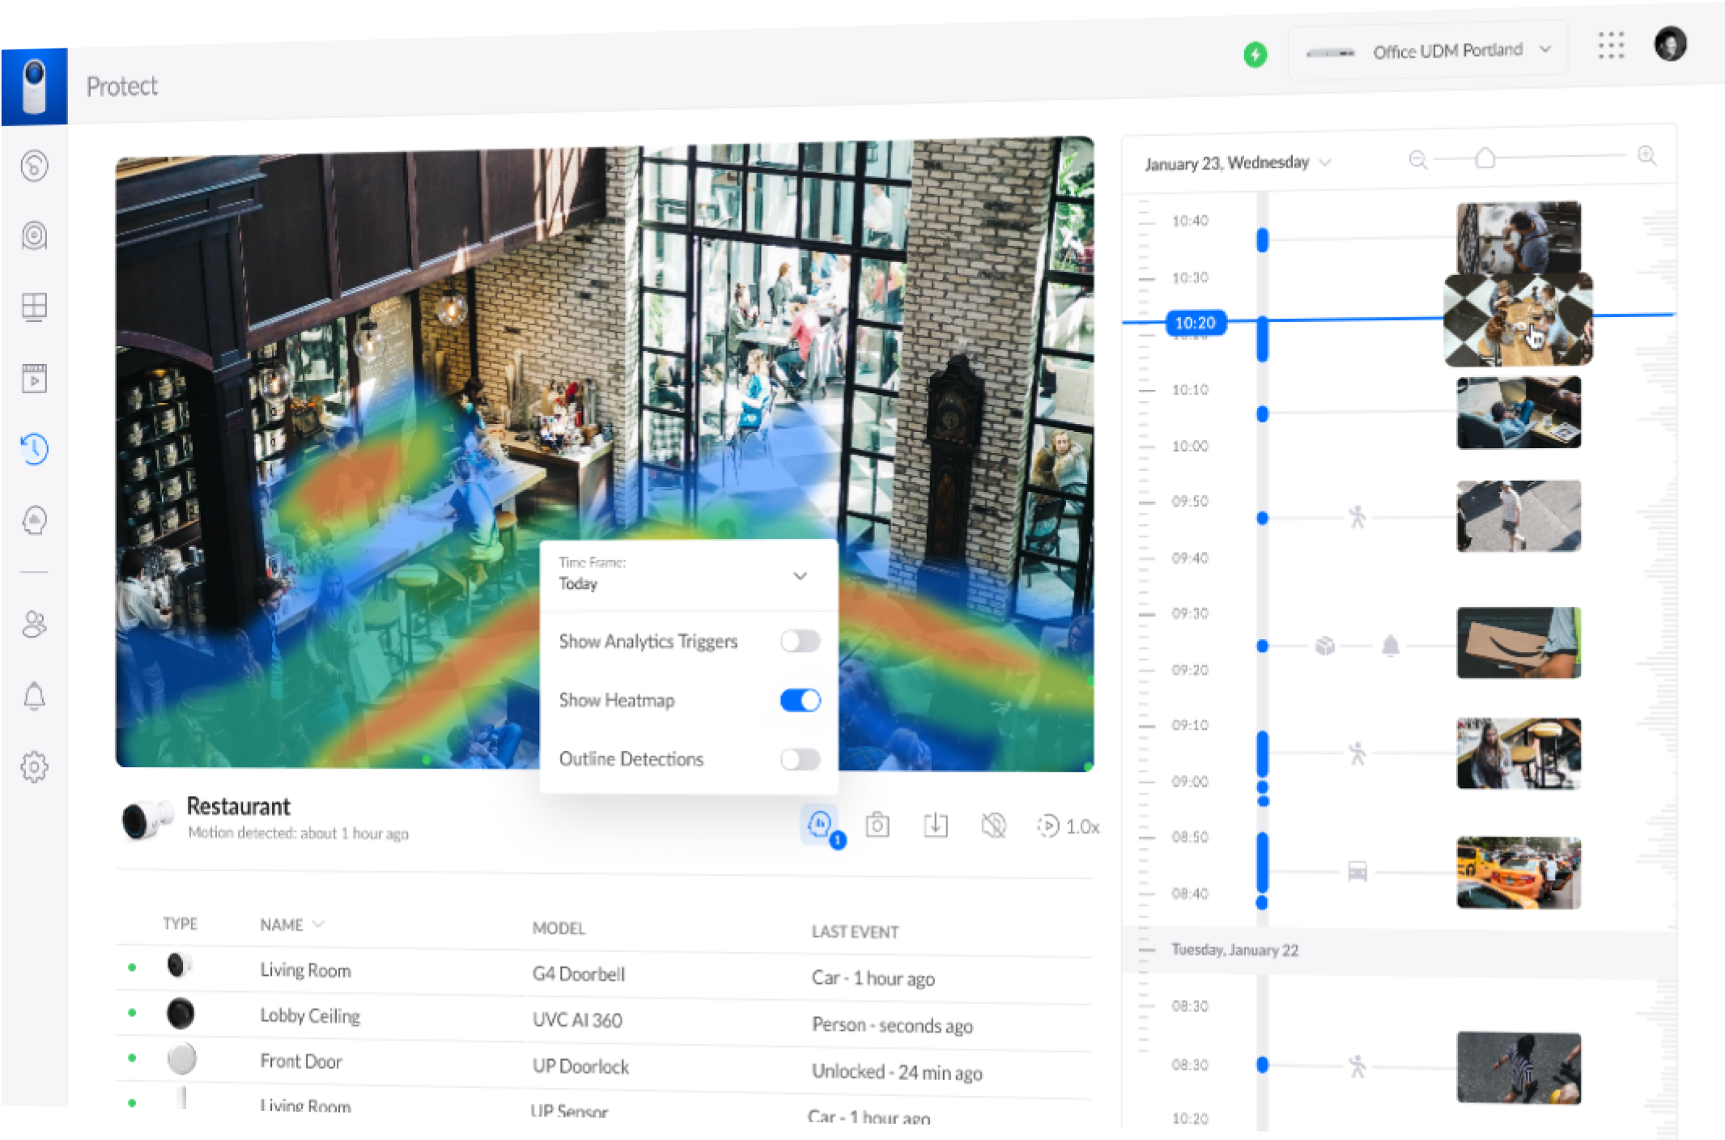Open the Amazon package event thumbnail
This screenshot has width=1725, height=1140.
(1519, 642)
